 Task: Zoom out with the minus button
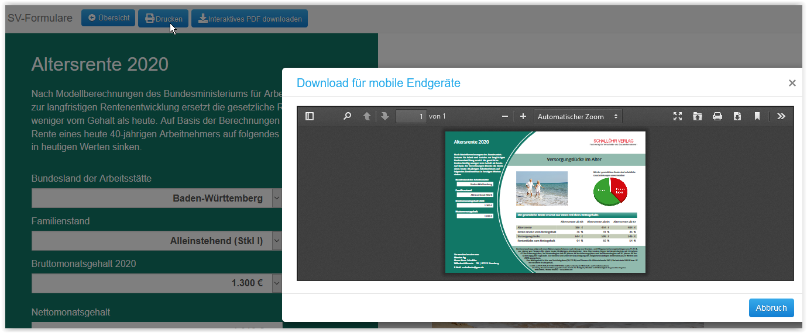point(505,116)
